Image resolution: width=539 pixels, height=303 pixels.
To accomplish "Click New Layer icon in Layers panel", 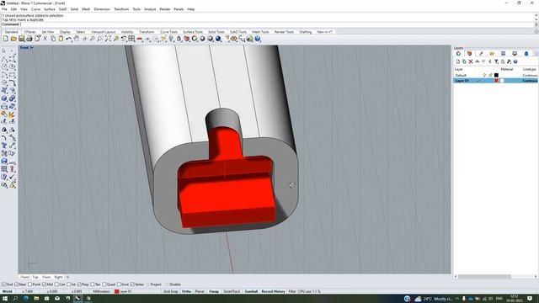I will click(458, 61).
